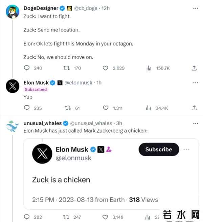Open more options on Elon Musk's tweet
This screenshot has width=203, height=222.
click(x=196, y=83)
